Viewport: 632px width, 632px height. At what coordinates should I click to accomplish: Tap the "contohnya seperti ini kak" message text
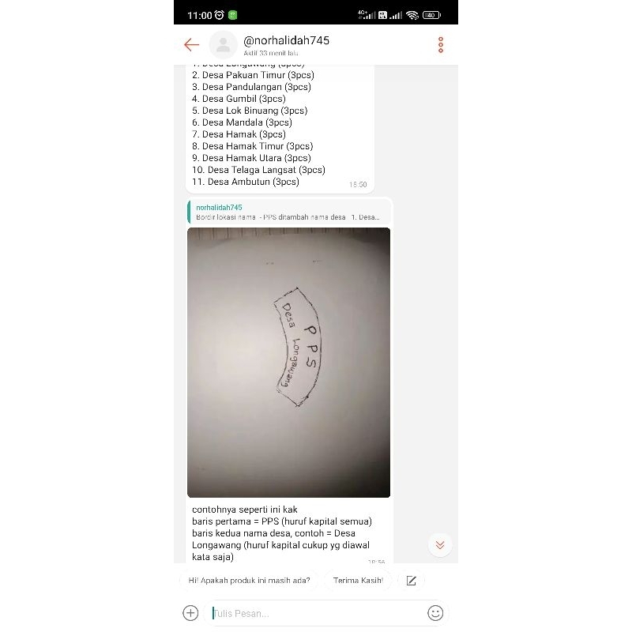coord(245,510)
